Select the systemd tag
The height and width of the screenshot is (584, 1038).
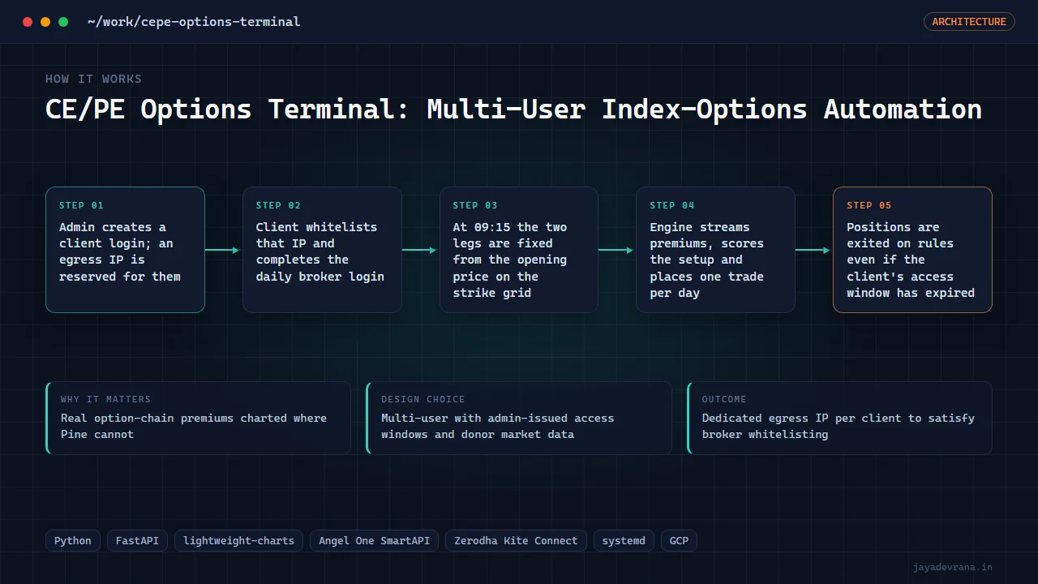pyautogui.click(x=624, y=541)
